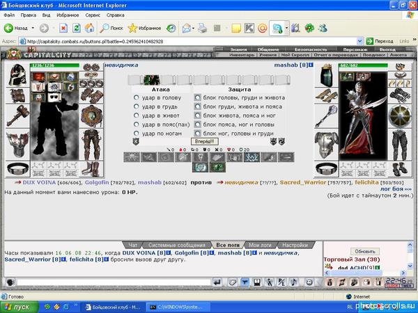Viewport: 418px width, 313px height.
Task: Open the Сервис menu
Action: coord(93,15)
